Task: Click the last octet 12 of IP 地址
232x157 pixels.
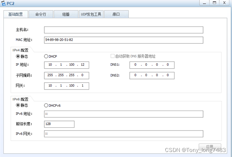Action: click(82, 64)
